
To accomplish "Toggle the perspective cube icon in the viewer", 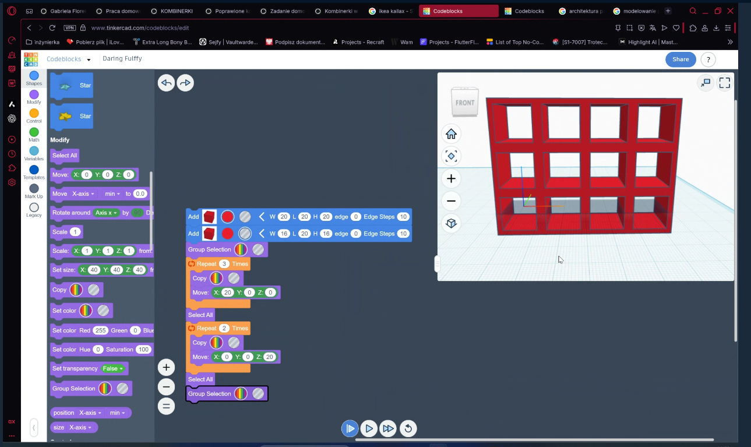I will (x=451, y=223).
